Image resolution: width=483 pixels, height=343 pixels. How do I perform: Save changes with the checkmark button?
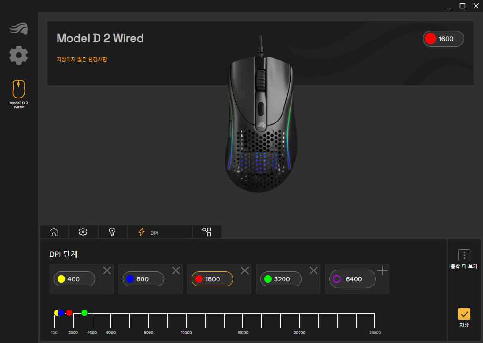[x=464, y=314]
